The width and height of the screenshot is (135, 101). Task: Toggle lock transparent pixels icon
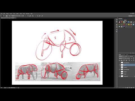[121, 60]
